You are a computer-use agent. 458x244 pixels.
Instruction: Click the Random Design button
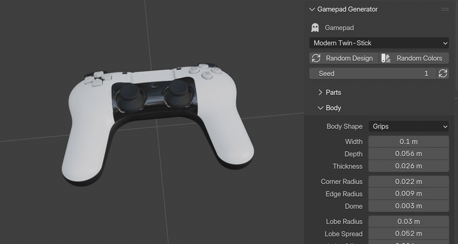[x=343, y=58]
